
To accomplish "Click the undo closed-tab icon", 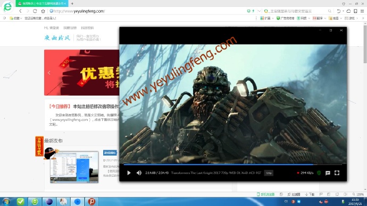I will (x=338, y=11).
